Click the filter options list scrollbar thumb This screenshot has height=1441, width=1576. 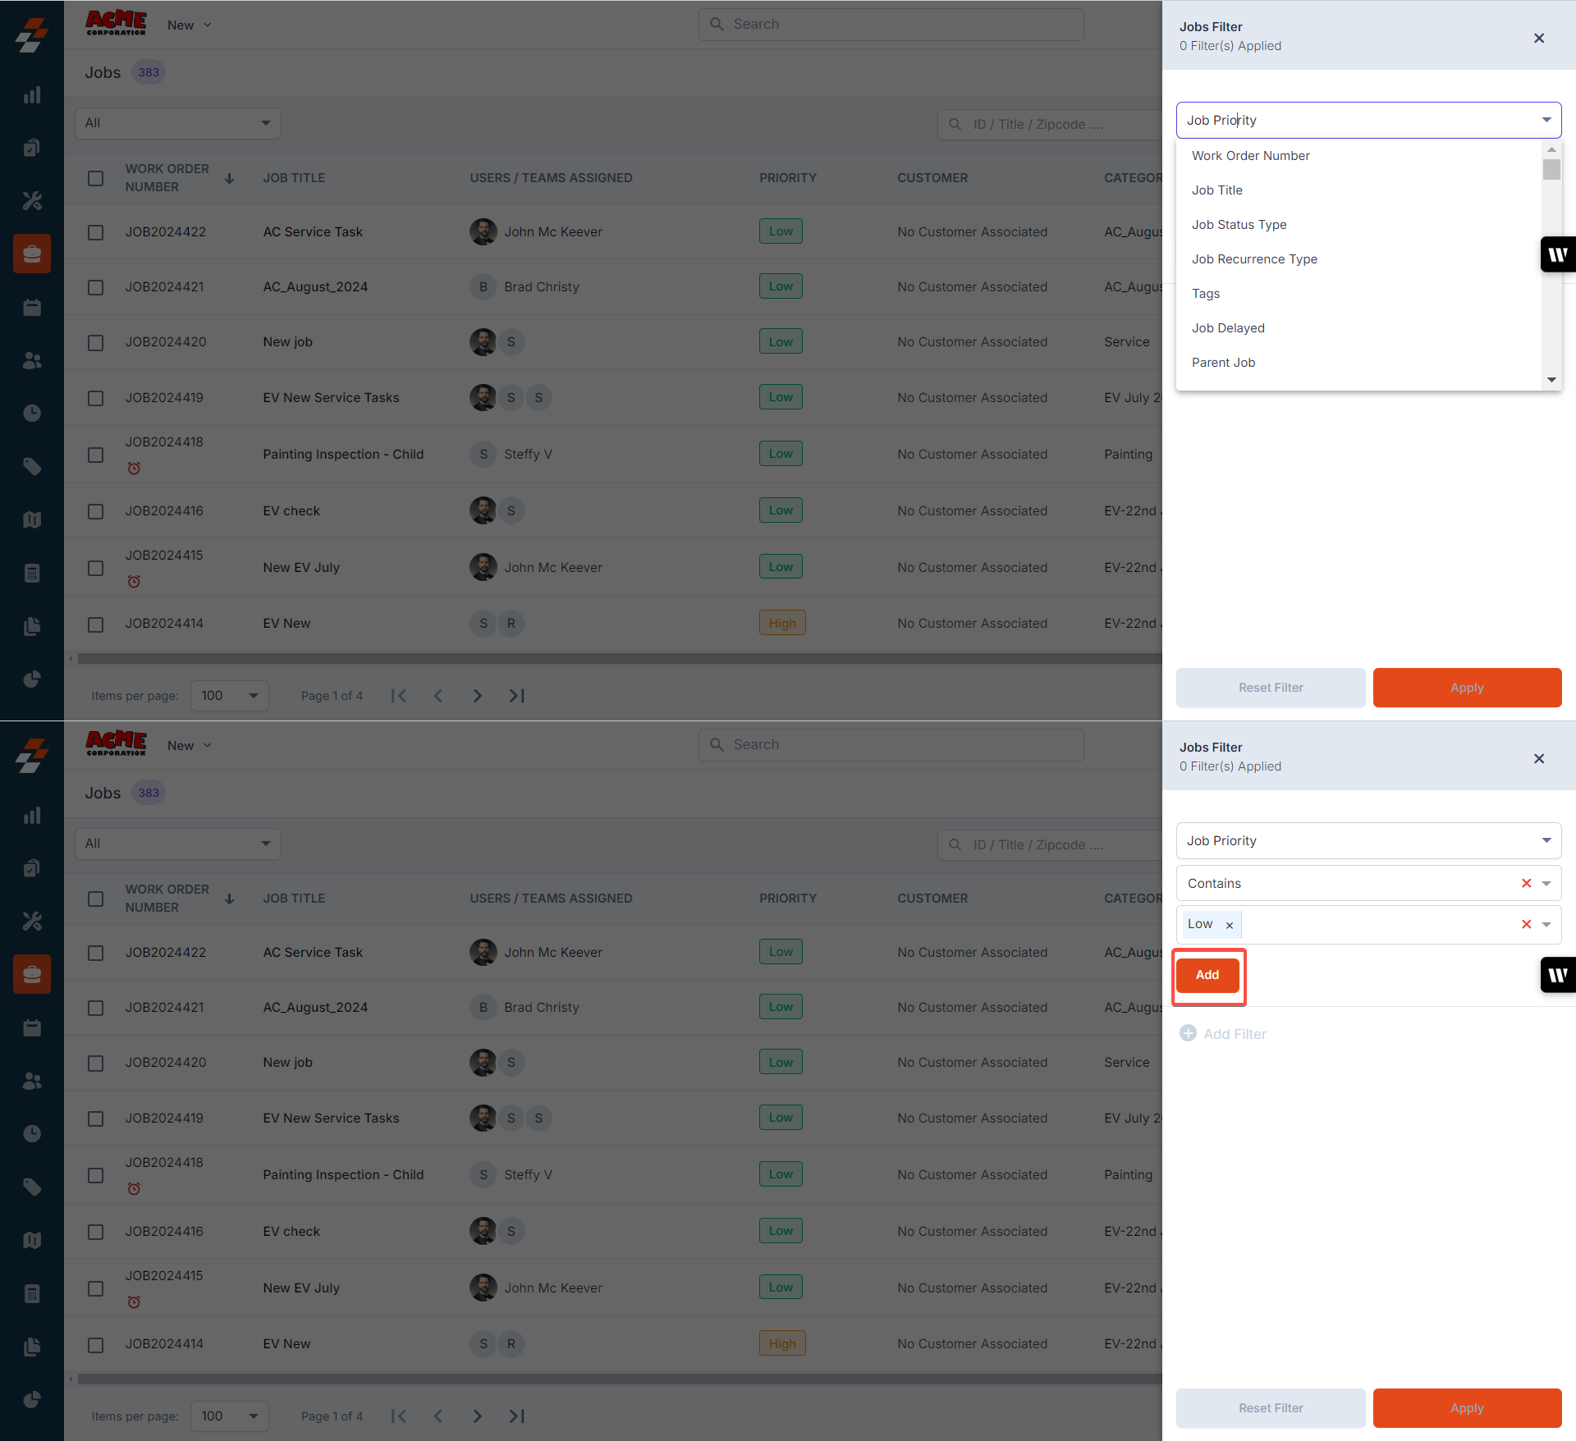pyautogui.click(x=1551, y=170)
